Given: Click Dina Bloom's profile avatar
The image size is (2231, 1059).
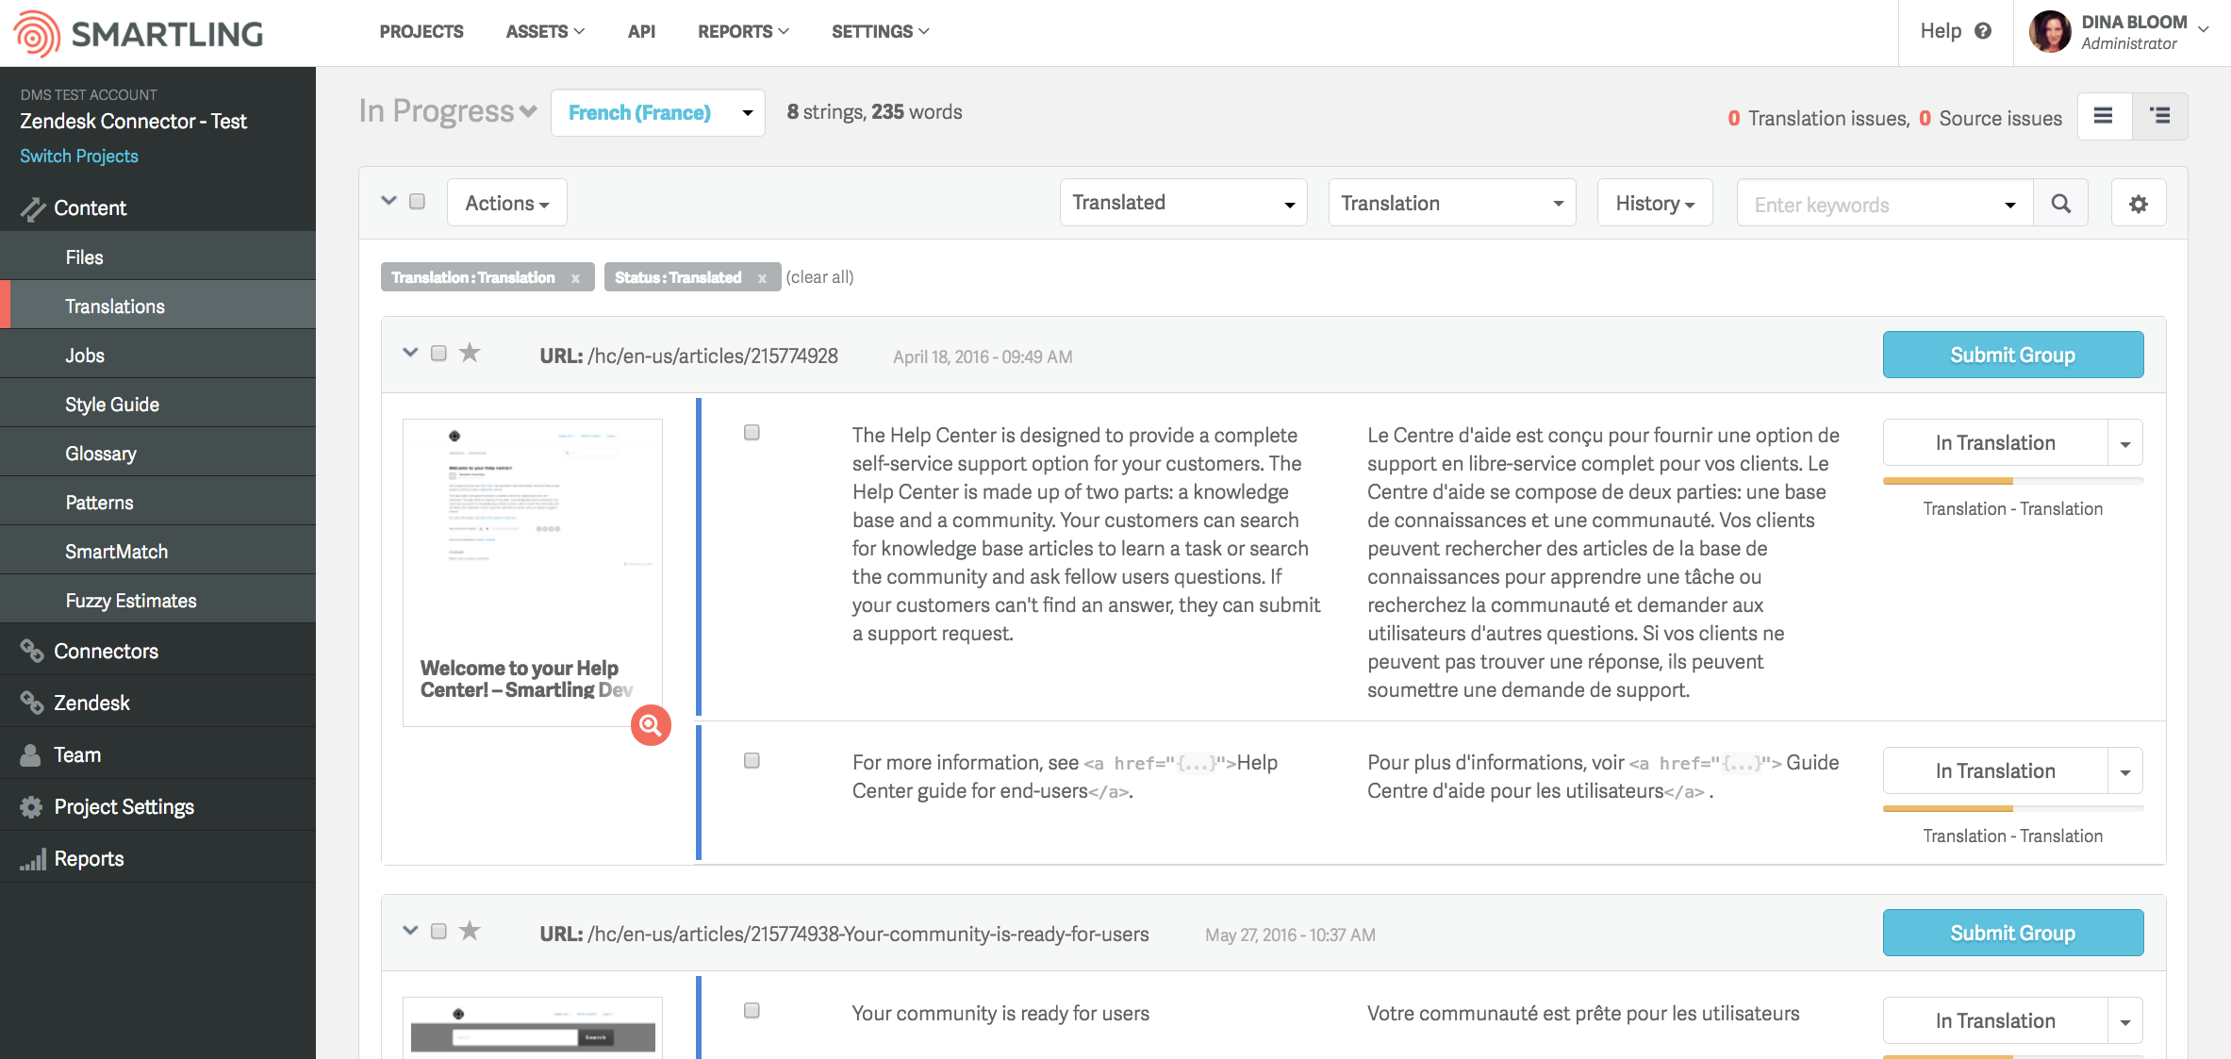Looking at the screenshot, I should click(2049, 31).
